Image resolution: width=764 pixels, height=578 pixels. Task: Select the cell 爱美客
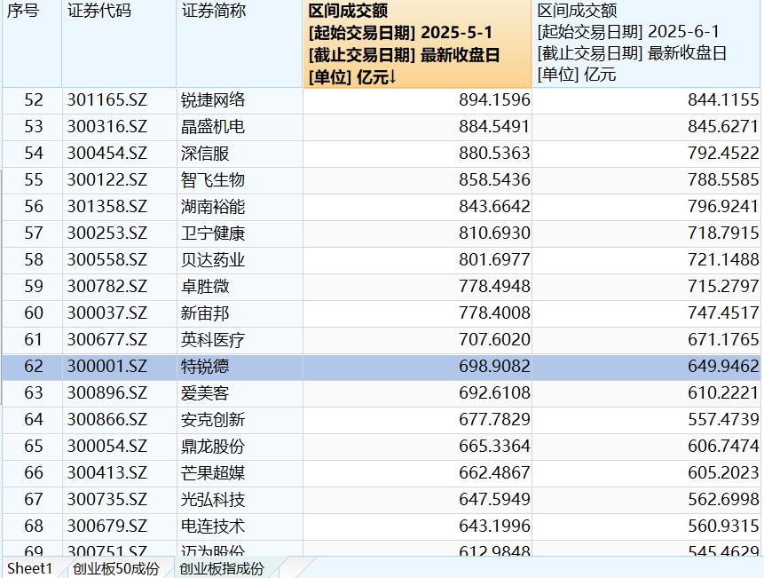[240, 392]
